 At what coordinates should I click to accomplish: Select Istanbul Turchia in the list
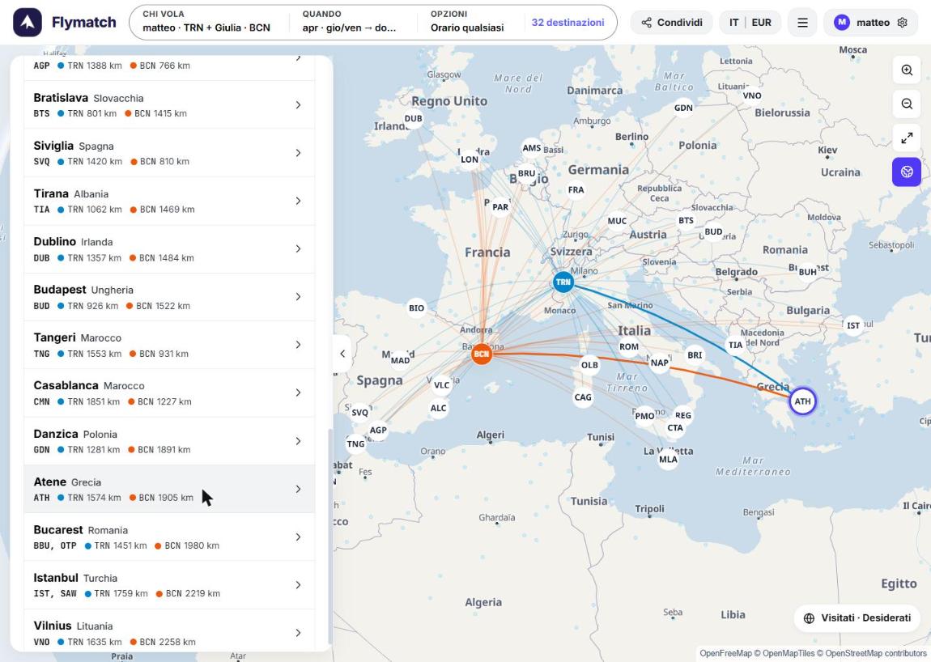[x=169, y=585]
